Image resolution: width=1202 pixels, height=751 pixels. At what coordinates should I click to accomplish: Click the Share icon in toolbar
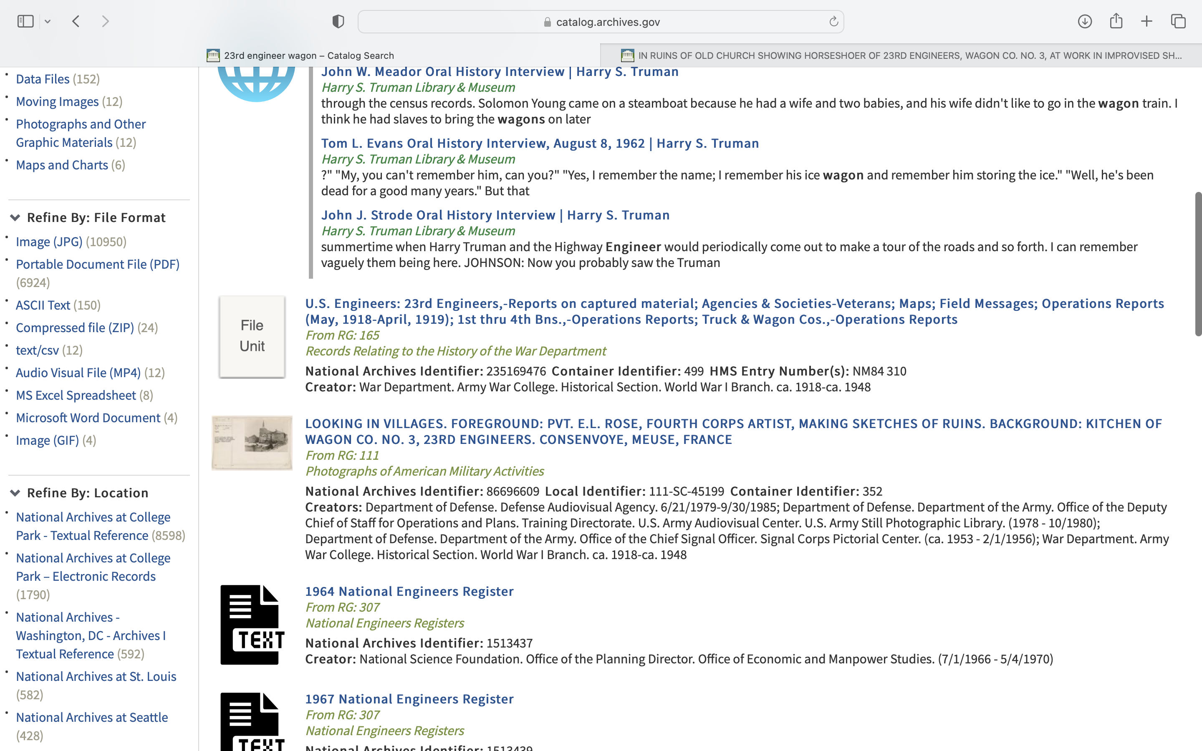pyautogui.click(x=1116, y=21)
